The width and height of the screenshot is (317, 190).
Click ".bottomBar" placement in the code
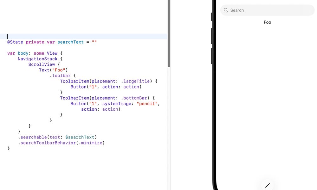coord(134,98)
